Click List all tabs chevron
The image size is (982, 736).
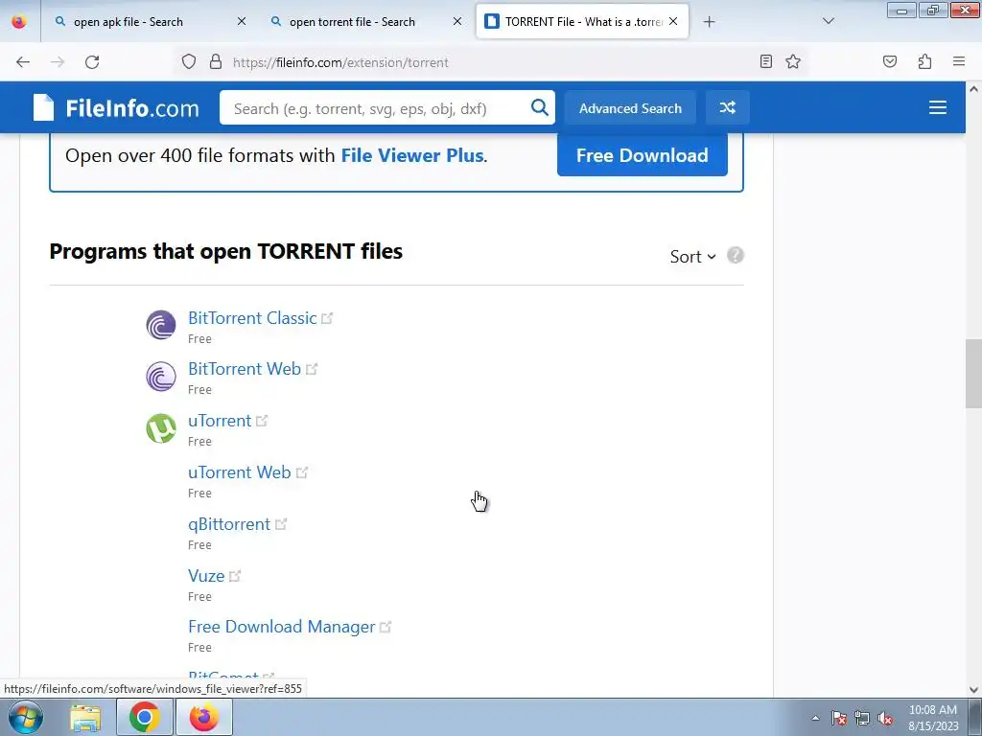[x=828, y=21]
